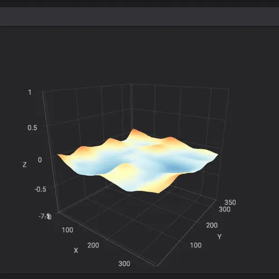Click the 200 tick on Y axis
The height and width of the screenshot is (279, 279).
[x=211, y=225]
